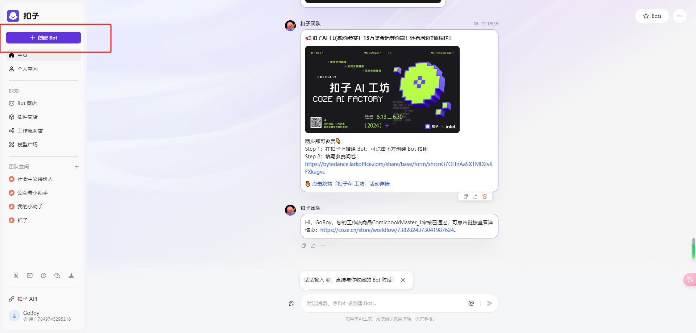Go to 插件商店
The image size is (696, 333).
(x=43, y=117)
